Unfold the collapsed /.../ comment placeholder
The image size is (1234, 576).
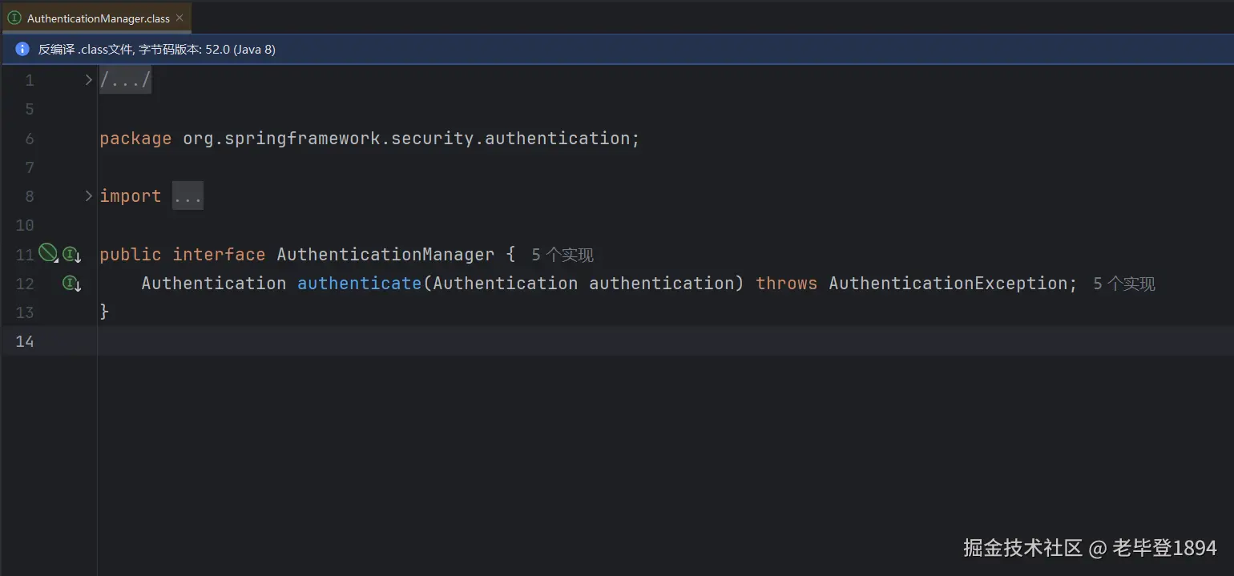[125, 80]
